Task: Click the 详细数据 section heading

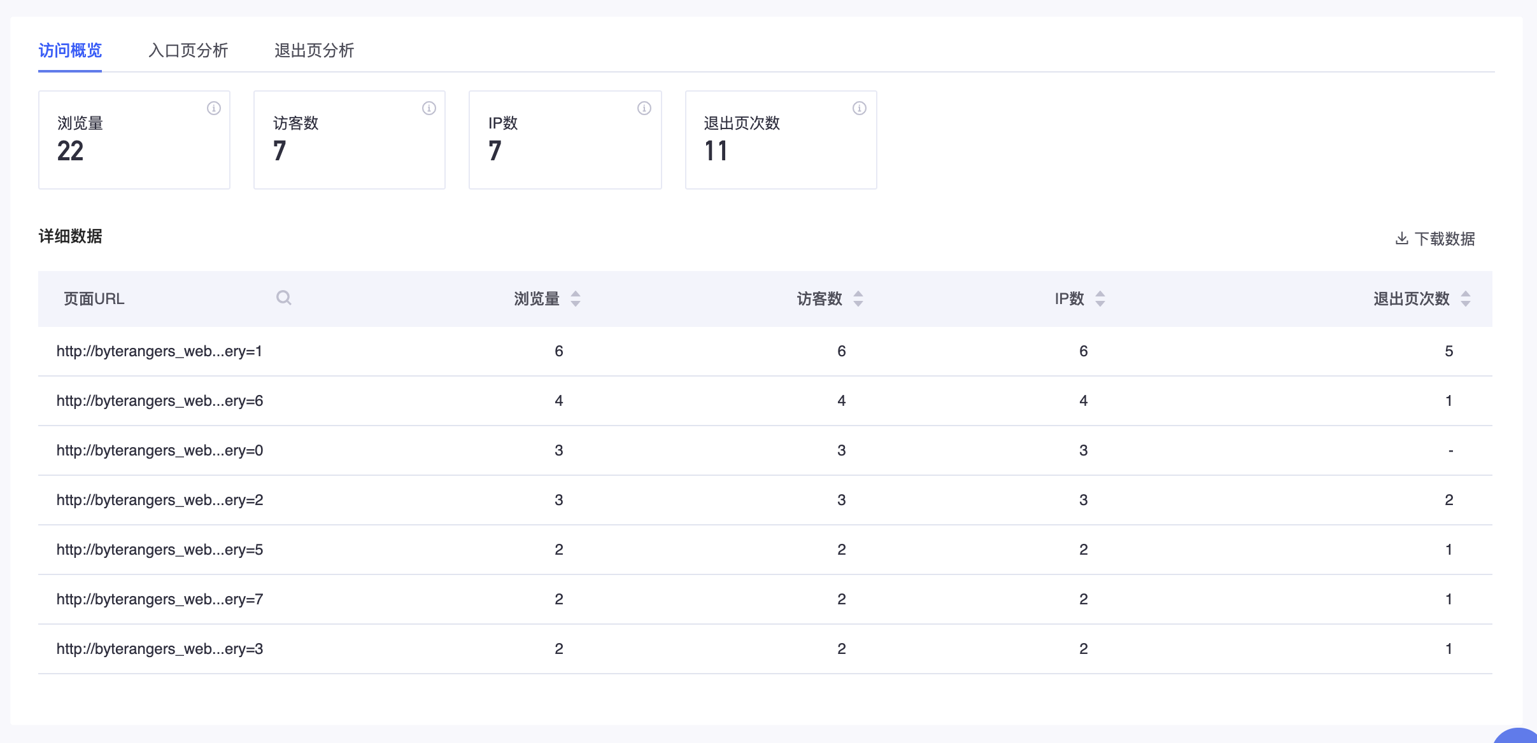Action: click(x=70, y=236)
